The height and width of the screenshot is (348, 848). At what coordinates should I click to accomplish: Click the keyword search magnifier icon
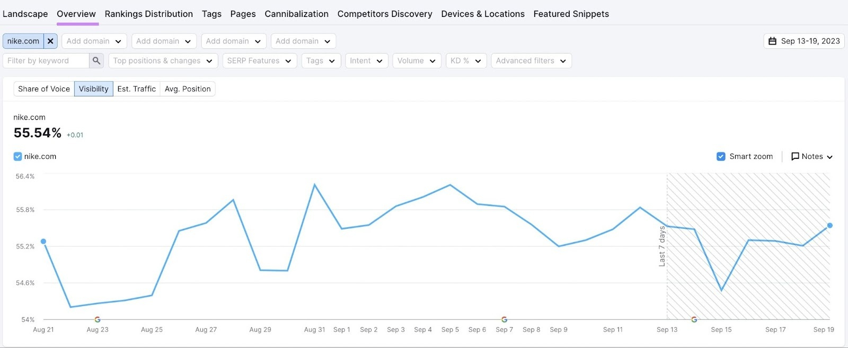(96, 61)
